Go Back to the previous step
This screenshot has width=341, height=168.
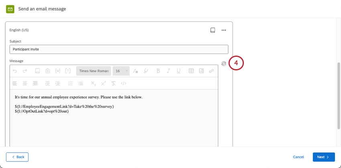click(x=17, y=157)
